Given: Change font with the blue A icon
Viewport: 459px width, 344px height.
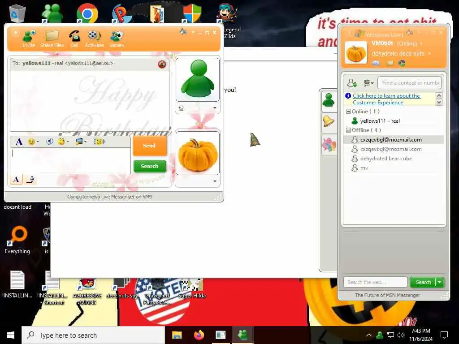Looking at the screenshot, I should click(x=19, y=142).
